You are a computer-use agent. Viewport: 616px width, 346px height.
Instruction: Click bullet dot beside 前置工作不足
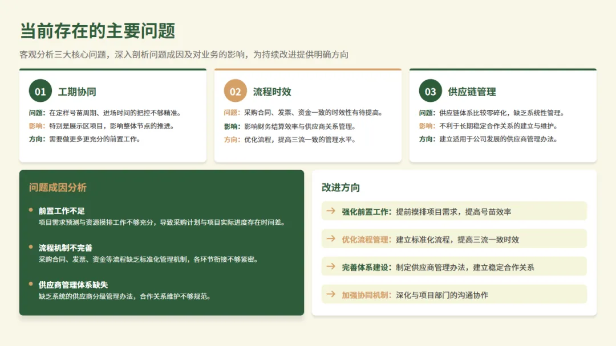[x=31, y=210]
